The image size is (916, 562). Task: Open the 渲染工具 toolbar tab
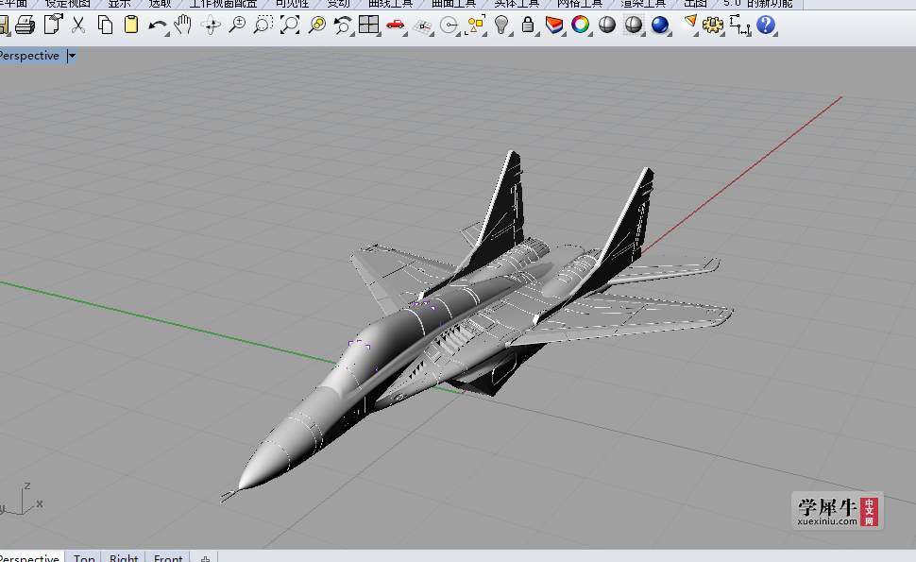point(643,4)
